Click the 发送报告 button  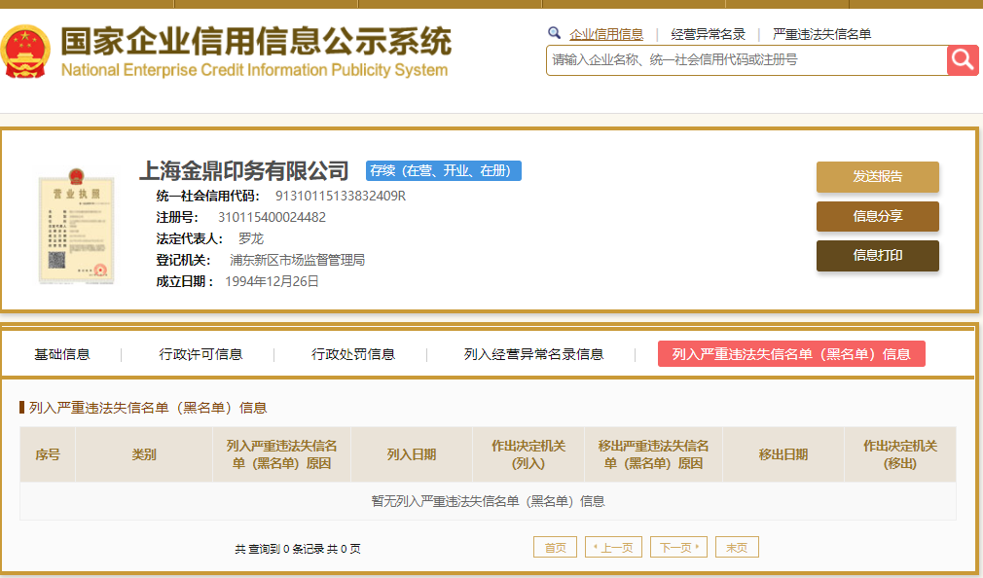(x=878, y=177)
